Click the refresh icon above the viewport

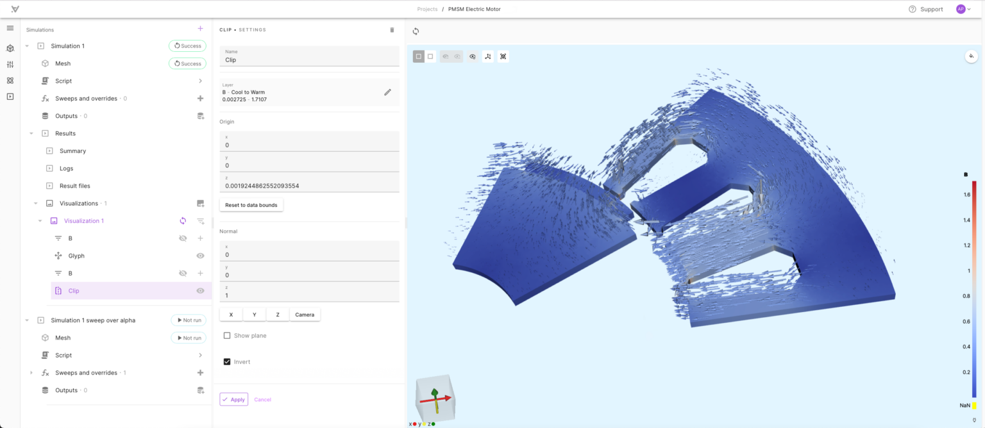pos(416,31)
